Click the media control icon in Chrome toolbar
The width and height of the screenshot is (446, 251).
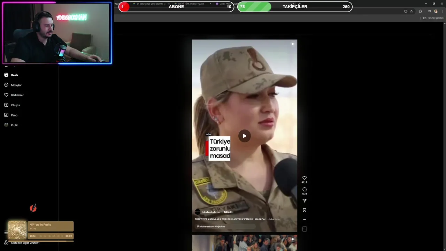[x=429, y=11]
